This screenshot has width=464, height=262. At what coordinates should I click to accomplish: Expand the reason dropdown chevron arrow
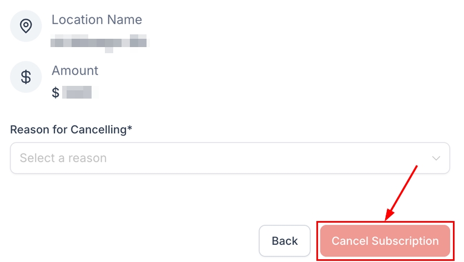437,158
